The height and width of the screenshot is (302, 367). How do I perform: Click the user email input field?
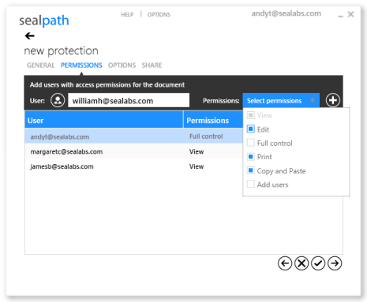tap(129, 100)
